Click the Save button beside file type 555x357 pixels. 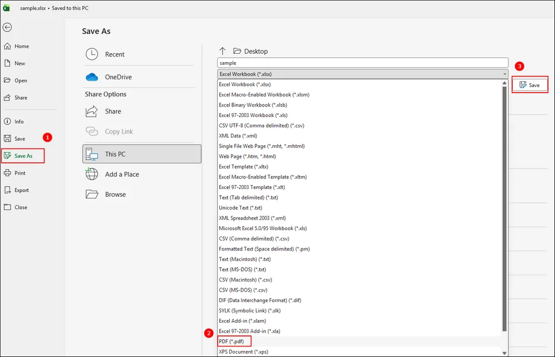tap(530, 85)
